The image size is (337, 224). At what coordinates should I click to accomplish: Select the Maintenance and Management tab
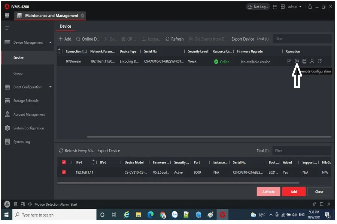[50, 16]
